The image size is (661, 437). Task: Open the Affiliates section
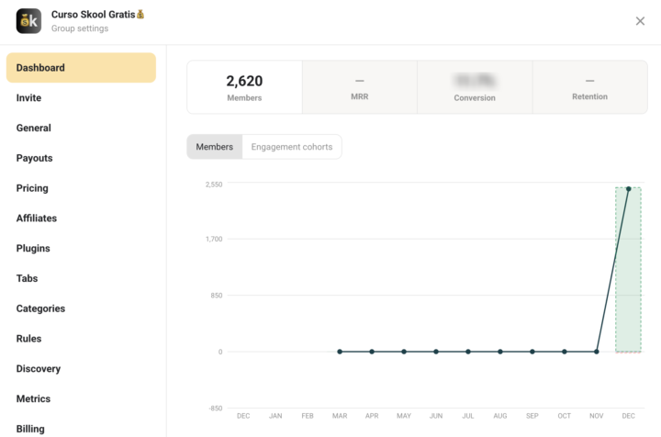click(x=81, y=218)
